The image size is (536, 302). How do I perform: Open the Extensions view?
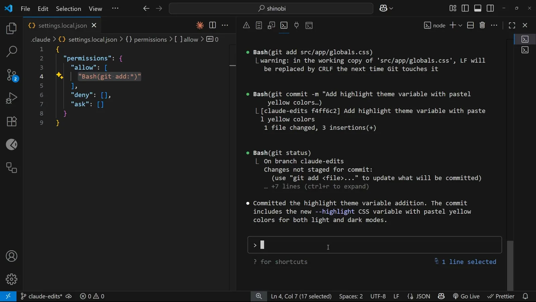point(11,121)
